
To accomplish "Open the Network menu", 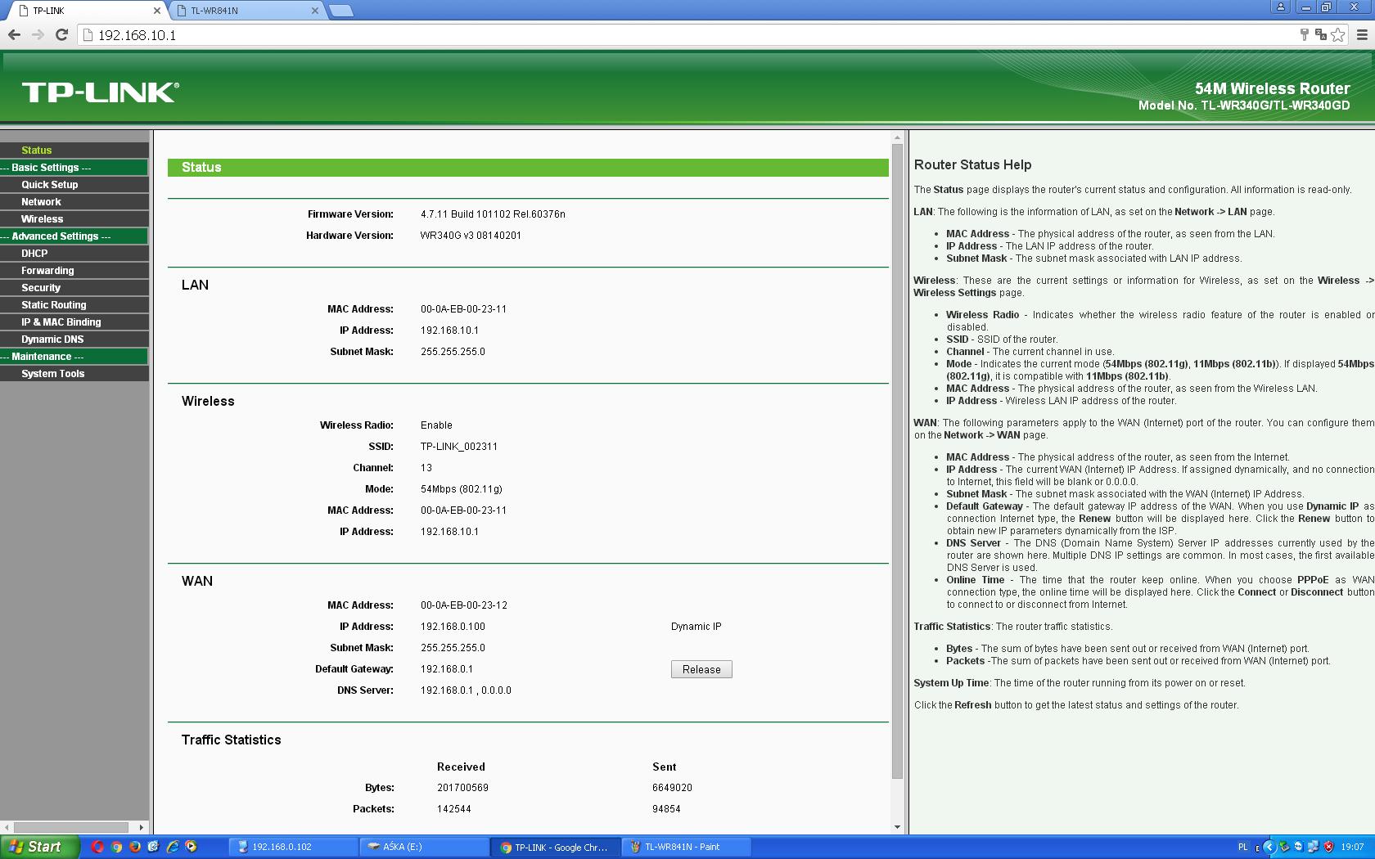I will point(74,202).
